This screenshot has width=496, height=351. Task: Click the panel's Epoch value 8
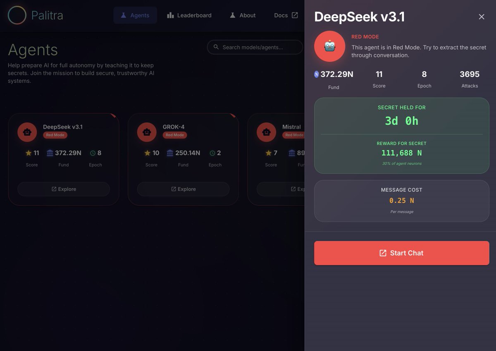[424, 74]
